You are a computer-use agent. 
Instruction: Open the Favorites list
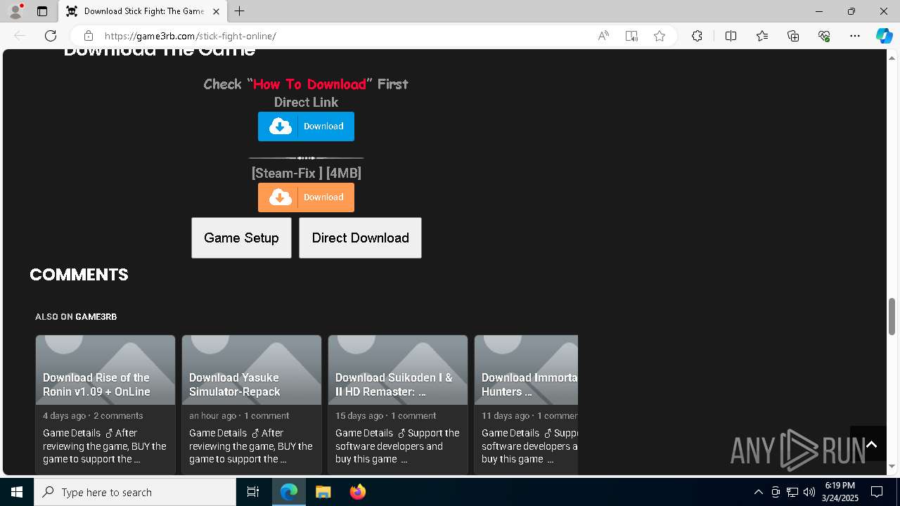coord(762,36)
